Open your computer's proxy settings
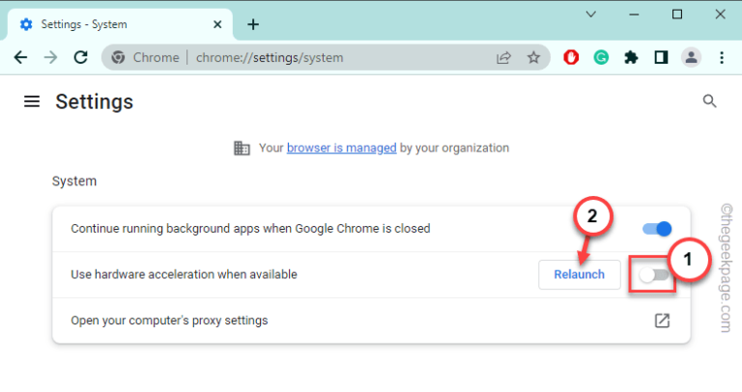 point(662,321)
